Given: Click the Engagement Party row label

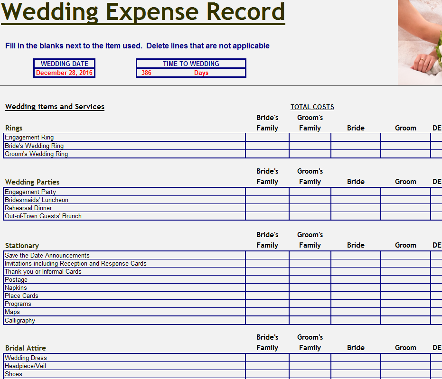Looking at the screenshot, I should pyautogui.click(x=30, y=192).
